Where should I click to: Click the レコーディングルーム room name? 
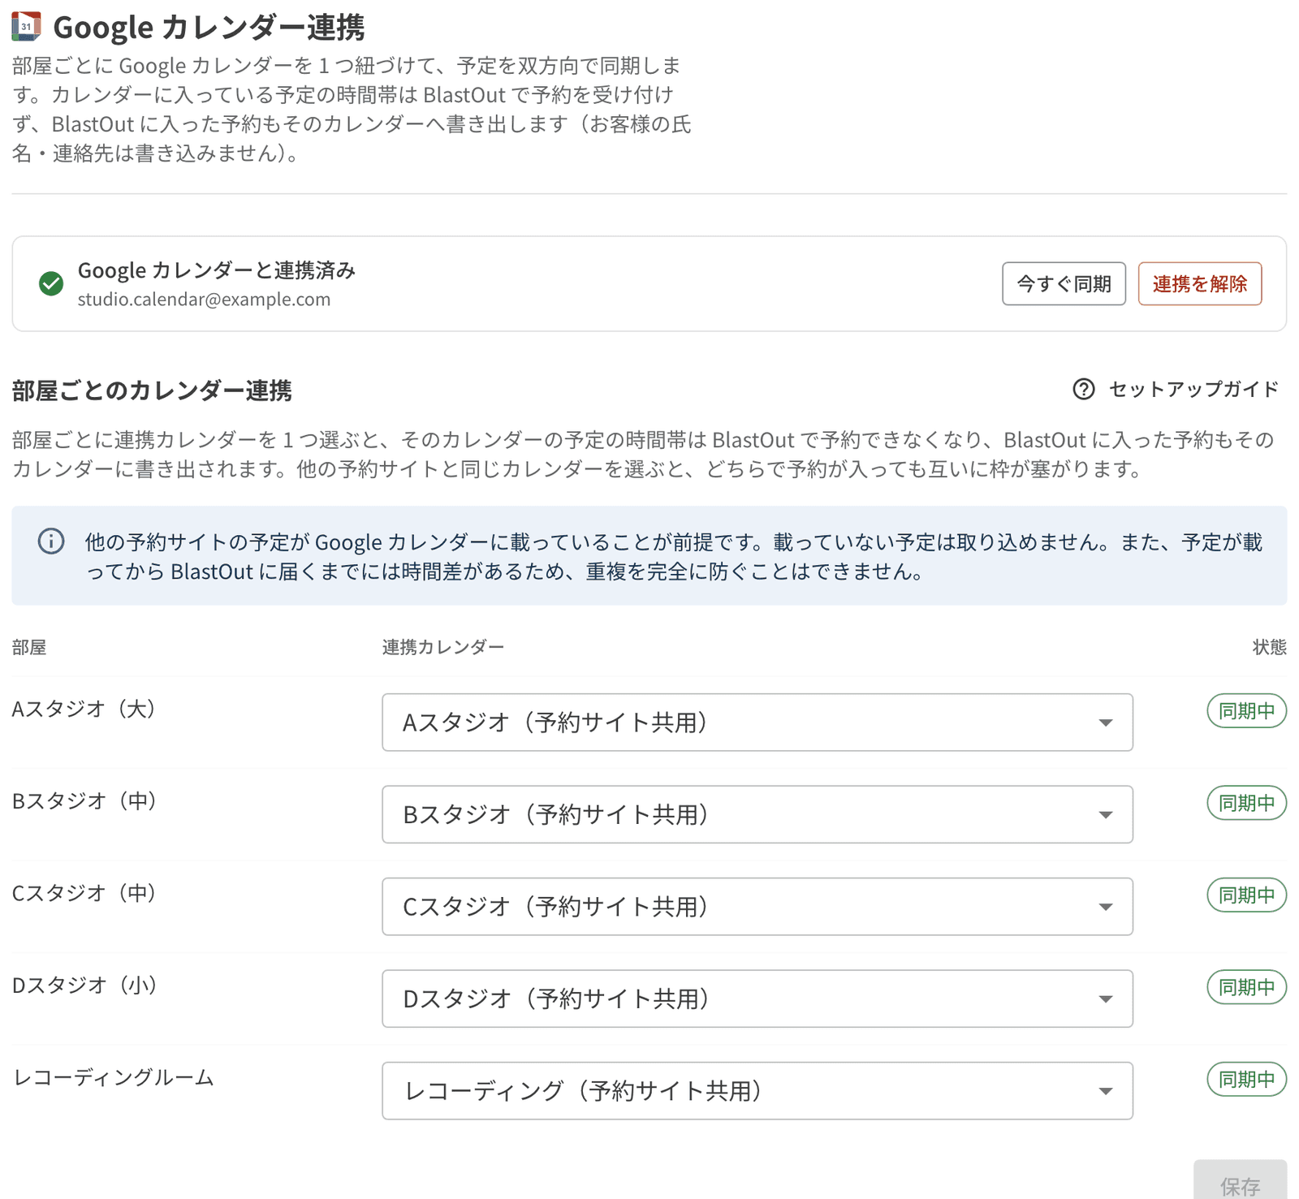point(114,1077)
